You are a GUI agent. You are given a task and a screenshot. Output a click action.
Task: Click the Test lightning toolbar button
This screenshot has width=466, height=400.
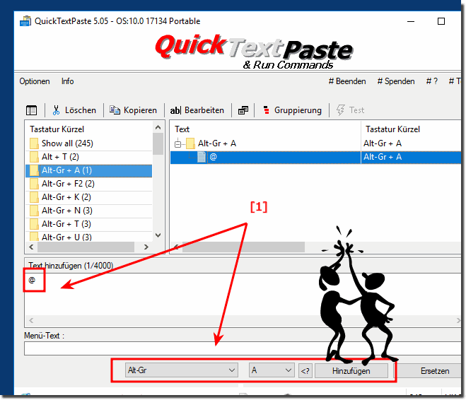(351, 110)
